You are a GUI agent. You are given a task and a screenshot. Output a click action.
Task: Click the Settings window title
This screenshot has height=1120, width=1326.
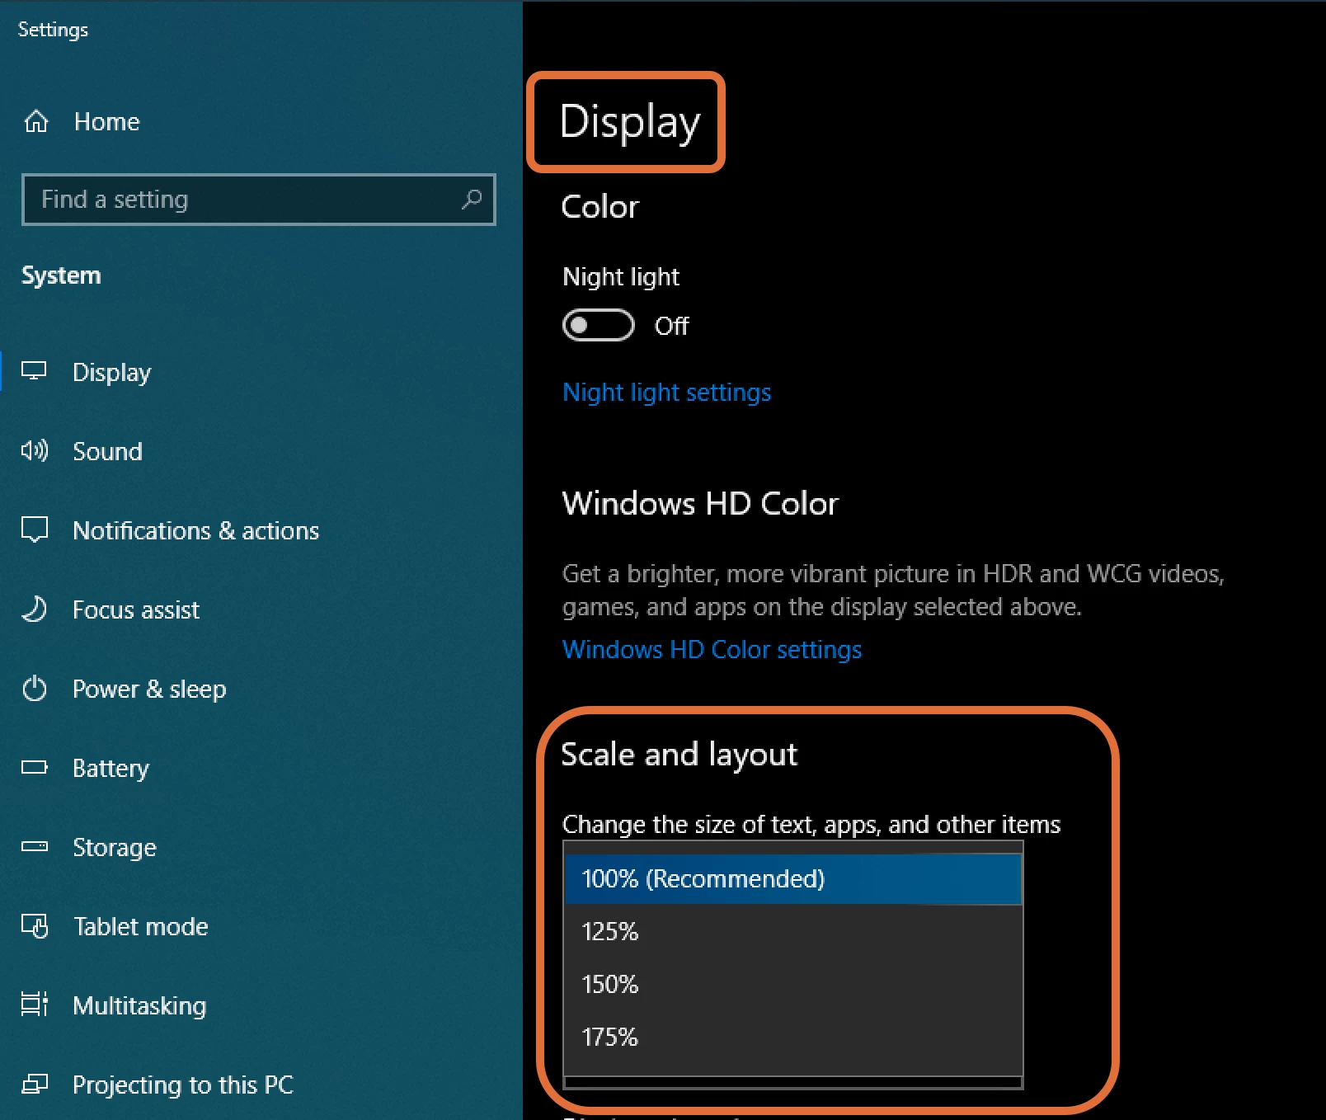[53, 30]
